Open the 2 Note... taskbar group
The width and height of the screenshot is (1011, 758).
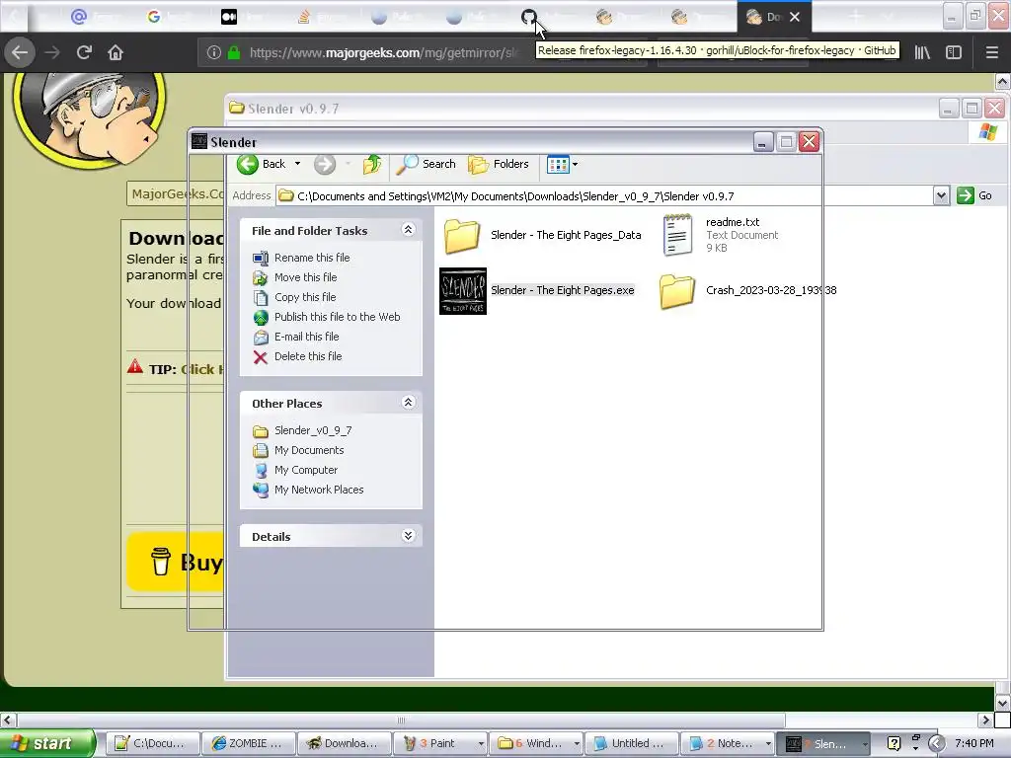[729, 743]
